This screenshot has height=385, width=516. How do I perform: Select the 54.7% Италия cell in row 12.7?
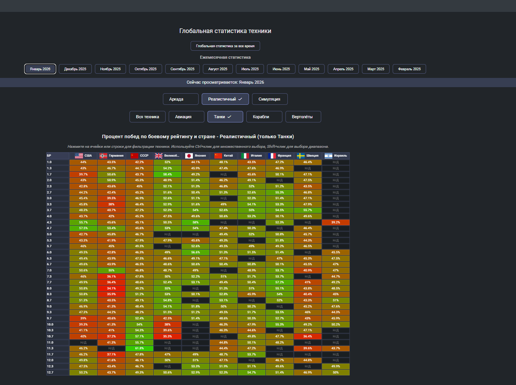pos(252,372)
